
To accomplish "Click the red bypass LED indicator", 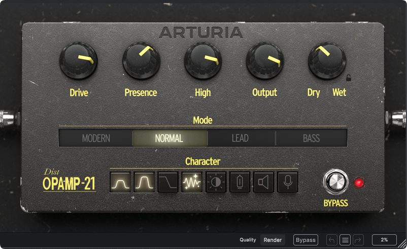I will point(359,183).
